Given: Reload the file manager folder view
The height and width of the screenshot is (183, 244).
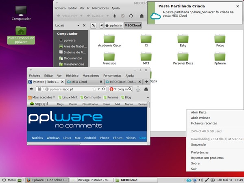Looking at the screenshot, I should (x=131, y=16).
